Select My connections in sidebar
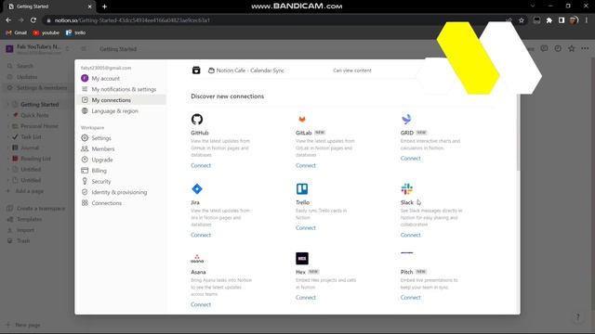This screenshot has height=334, width=595. click(122, 100)
